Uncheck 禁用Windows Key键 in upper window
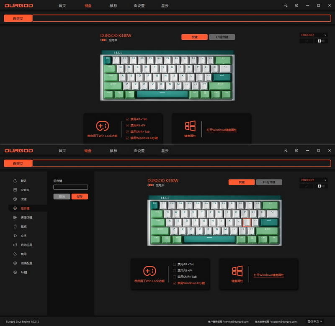335x326 pixels. (127, 138)
